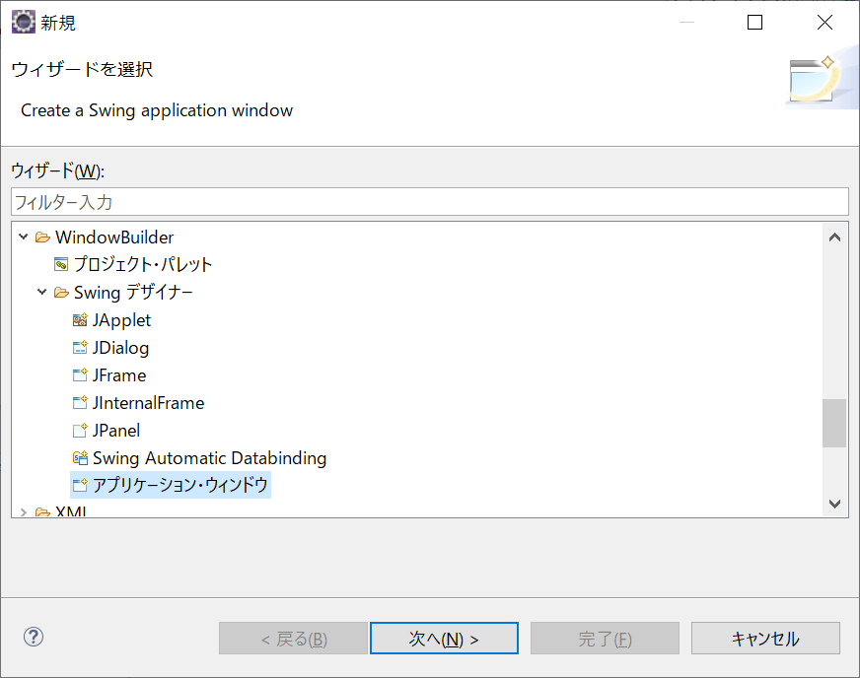Click the 完了(F) button

(605, 638)
